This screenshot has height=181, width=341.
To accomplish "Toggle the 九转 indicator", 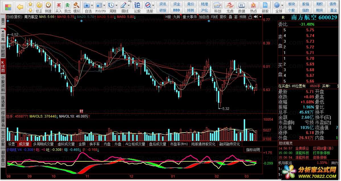I will (x=177, y=17).
